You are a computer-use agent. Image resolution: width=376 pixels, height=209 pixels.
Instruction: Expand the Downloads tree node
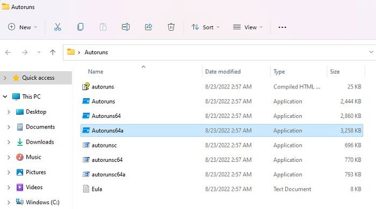pyautogui.click(x=9, y=142)
